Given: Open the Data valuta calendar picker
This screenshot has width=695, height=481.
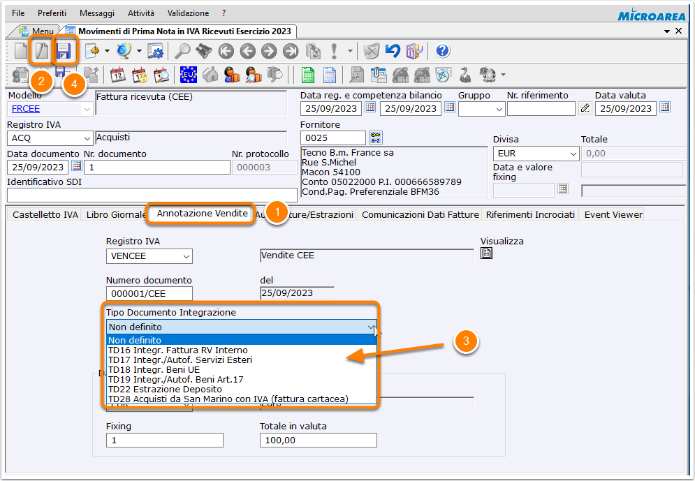Looking at the screenshot, I should point(664,107).
